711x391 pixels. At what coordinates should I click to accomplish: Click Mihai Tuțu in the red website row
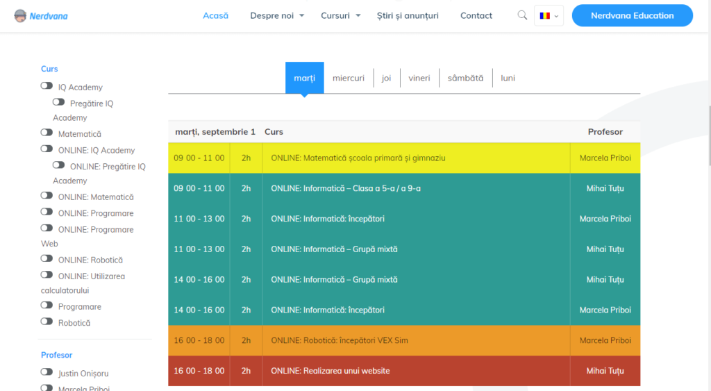point(605,371)
